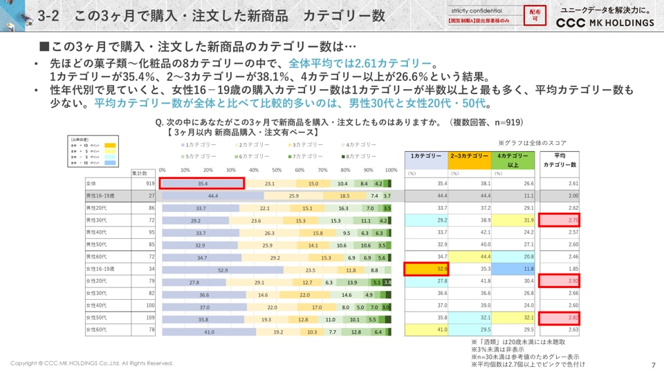The width and height of the screenshot is (664, 373).
Task: Click the sample count 919
Action: tap(150, 184)
